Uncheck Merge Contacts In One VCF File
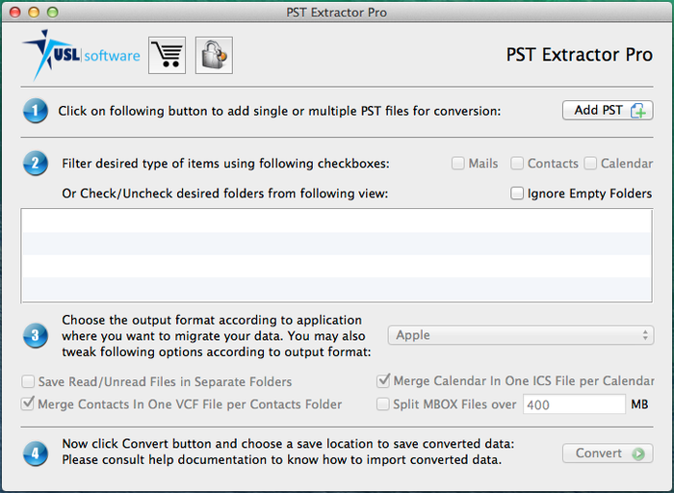This screenshot has width=674, height=493. click(28, 403)
